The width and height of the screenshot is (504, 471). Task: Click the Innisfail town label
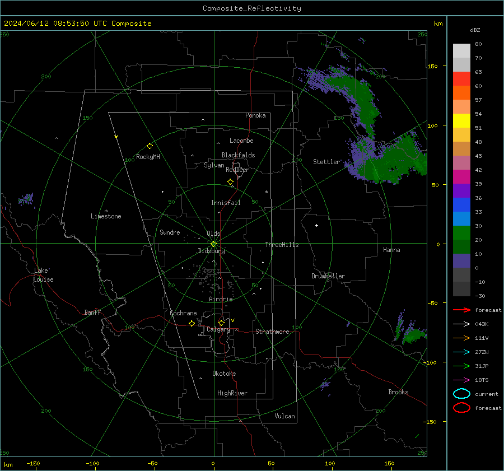point(226,203)
